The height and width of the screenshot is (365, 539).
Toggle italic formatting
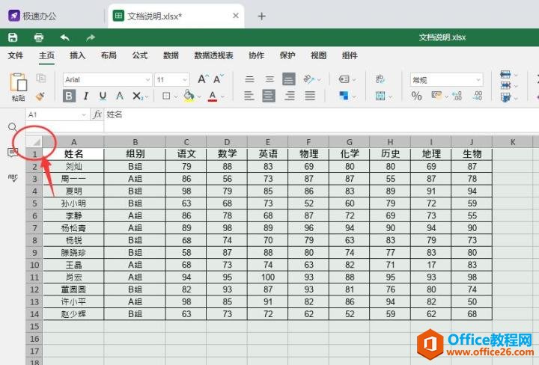coord(86,96)
